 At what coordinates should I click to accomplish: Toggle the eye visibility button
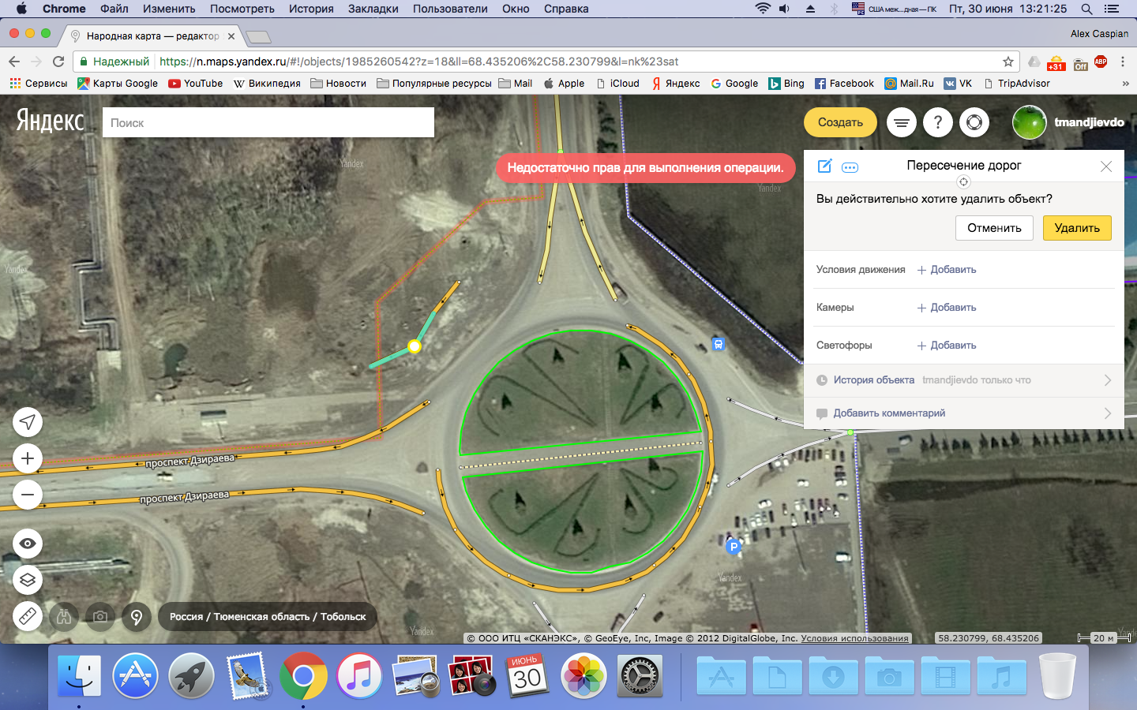(x=28, y=544)
